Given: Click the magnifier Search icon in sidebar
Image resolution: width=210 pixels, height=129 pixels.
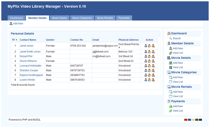Looking at the screenshot, I should tap(170, 38).
